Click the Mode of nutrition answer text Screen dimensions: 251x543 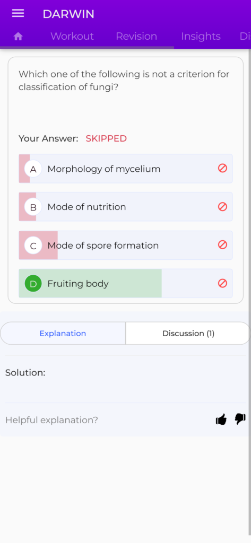point(86,207)
